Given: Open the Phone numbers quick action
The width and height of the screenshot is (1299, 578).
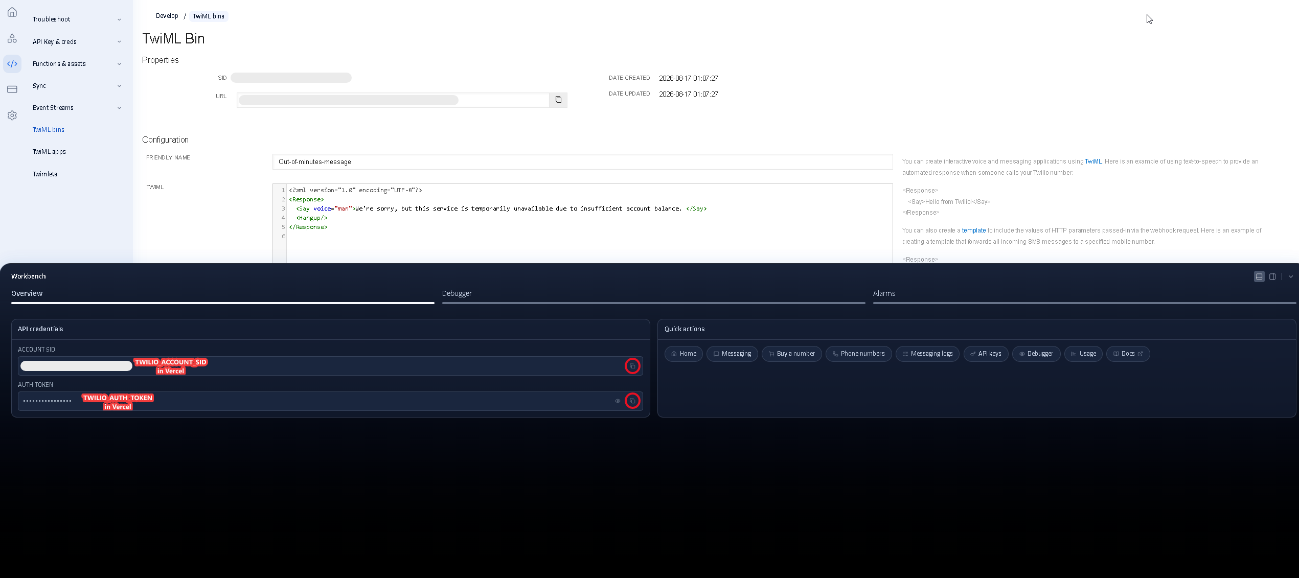Looking at the screenshot, I should coord(858,354).
